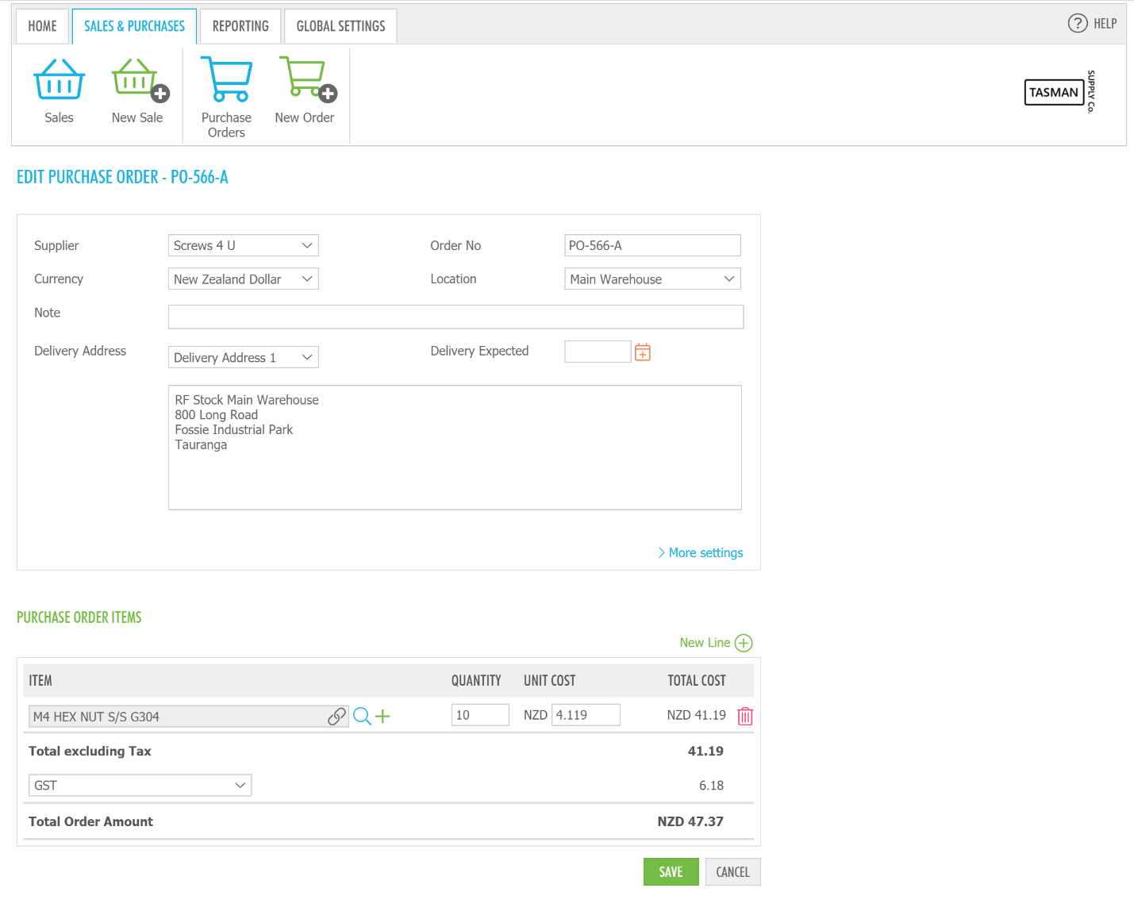The height and width of the screenshot is (915, 1134).
Task: Save the purchase order
Action: pos(671,871)
